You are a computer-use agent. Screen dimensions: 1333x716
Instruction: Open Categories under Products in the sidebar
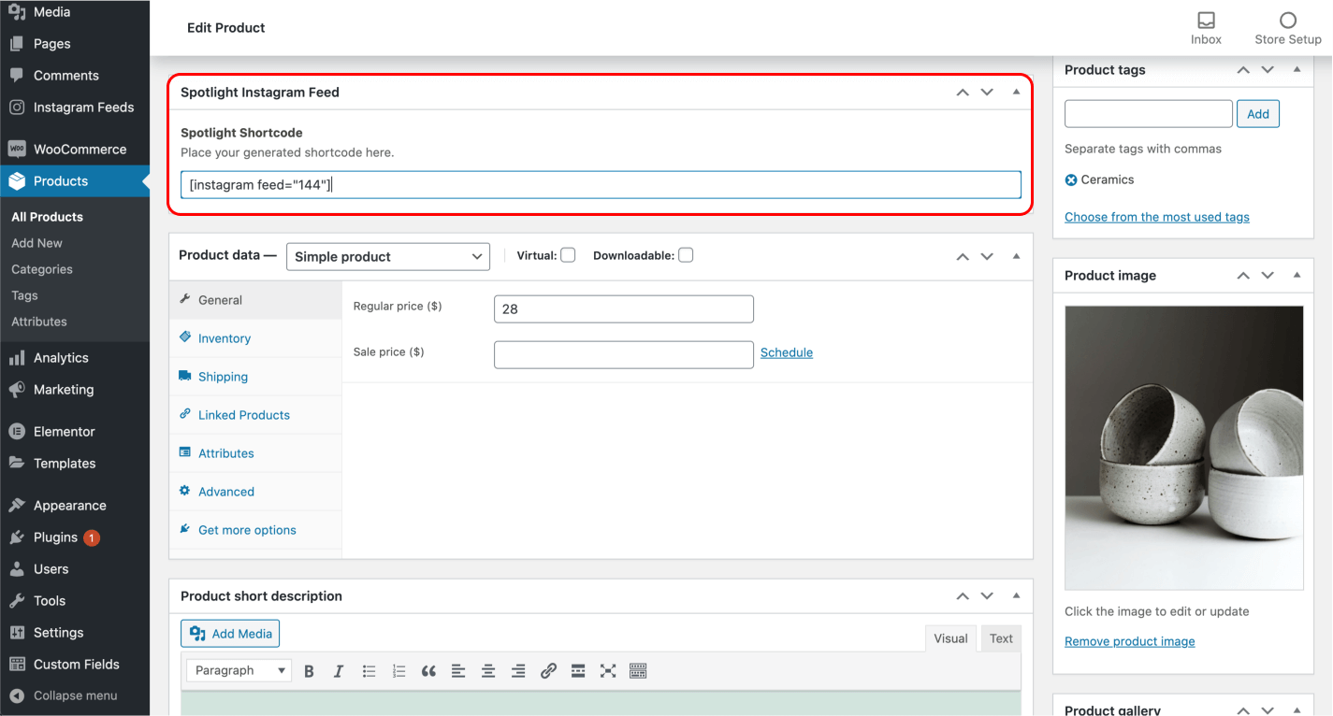(x=42, y=269)
